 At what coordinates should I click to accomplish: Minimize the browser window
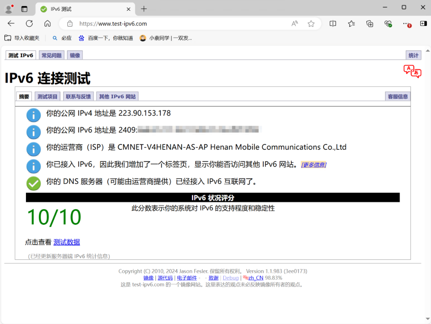tap(385, 8)
